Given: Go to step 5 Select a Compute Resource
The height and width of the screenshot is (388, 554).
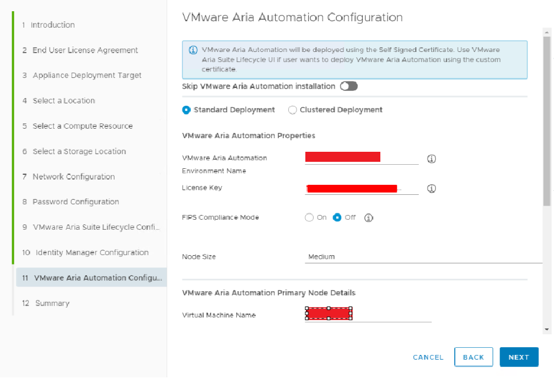Looking at the screenshot, I should (77, 126).
